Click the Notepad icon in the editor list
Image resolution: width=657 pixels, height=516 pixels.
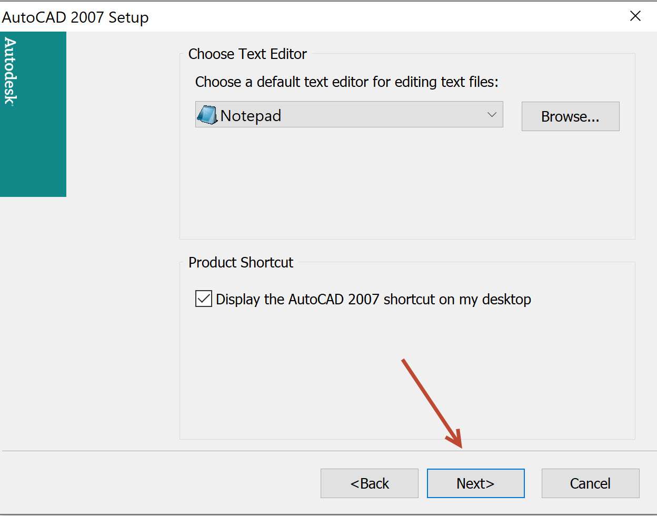(207, 115)
